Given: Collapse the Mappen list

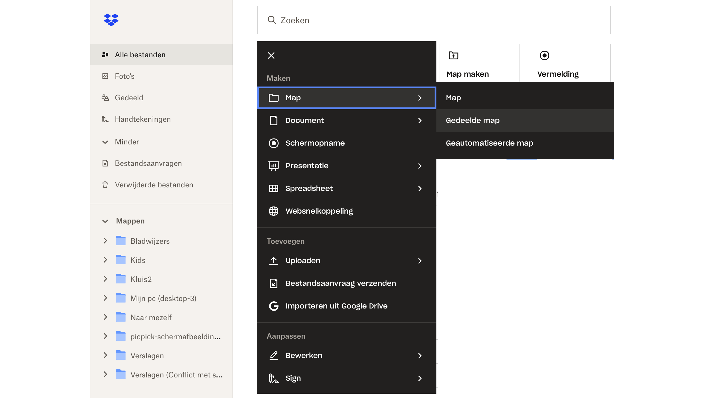Looking at the screenshot, I should click(x=105, y=221).
